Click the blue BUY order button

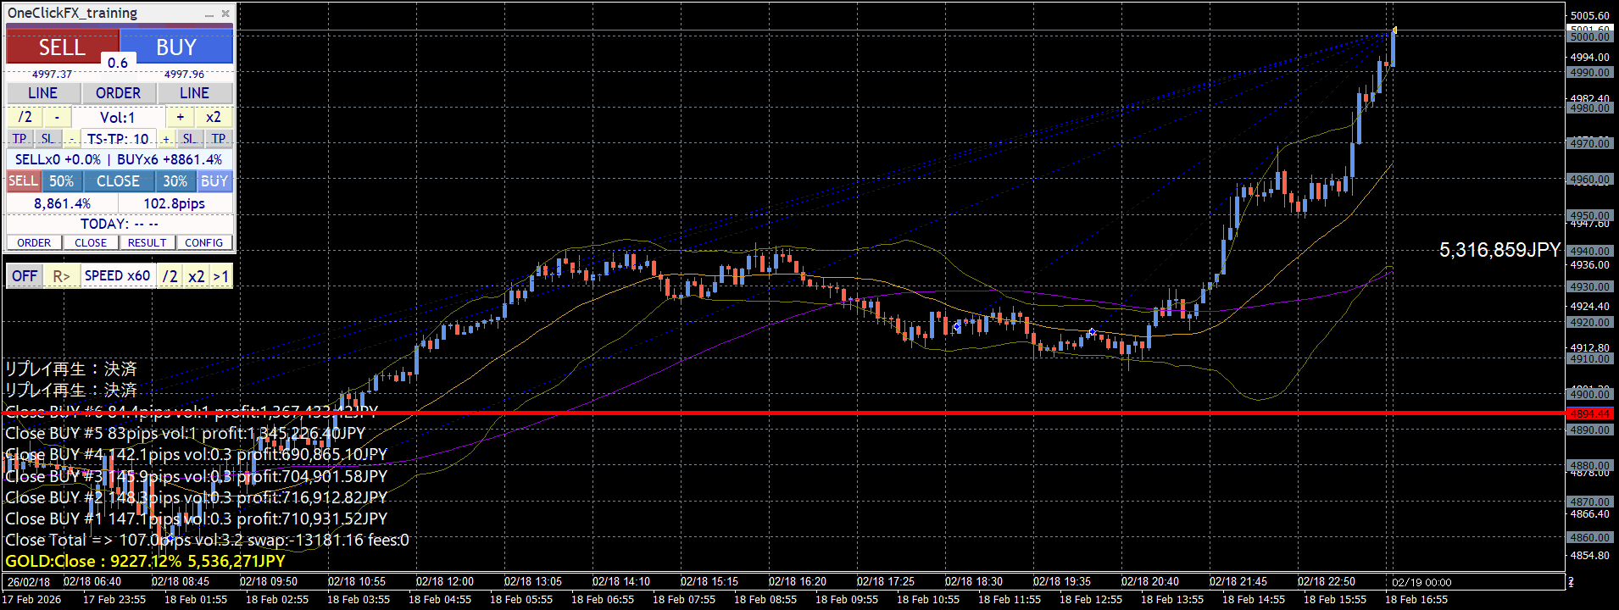176,47
